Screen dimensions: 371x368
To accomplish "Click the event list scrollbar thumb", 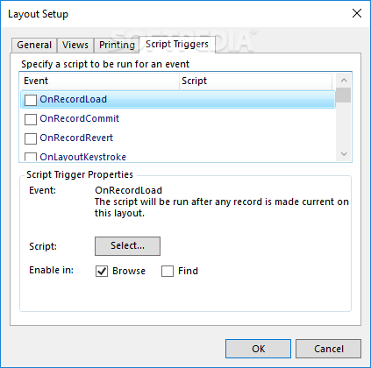I will 344,95.
